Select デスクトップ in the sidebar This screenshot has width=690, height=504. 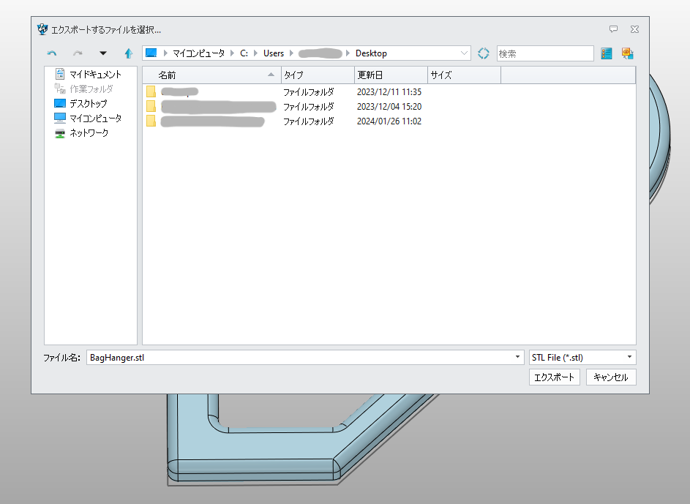point(87,104)
